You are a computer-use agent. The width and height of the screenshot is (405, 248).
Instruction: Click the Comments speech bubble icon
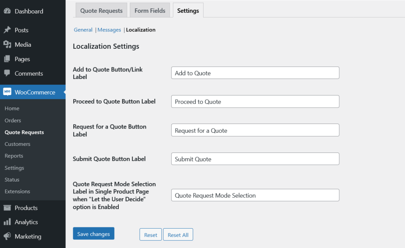(x=7, y=74)
